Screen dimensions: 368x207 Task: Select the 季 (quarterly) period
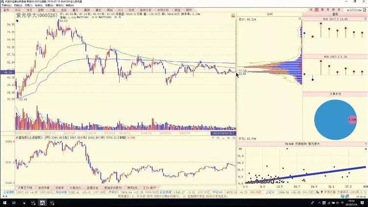click(333, 10)
